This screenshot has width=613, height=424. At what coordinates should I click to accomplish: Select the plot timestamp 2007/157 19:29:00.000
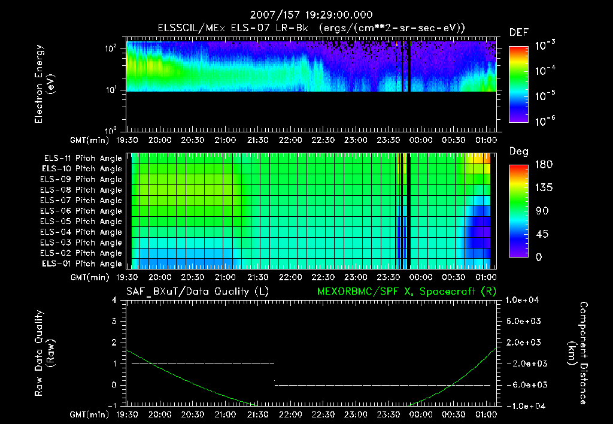tap(311, 15)
